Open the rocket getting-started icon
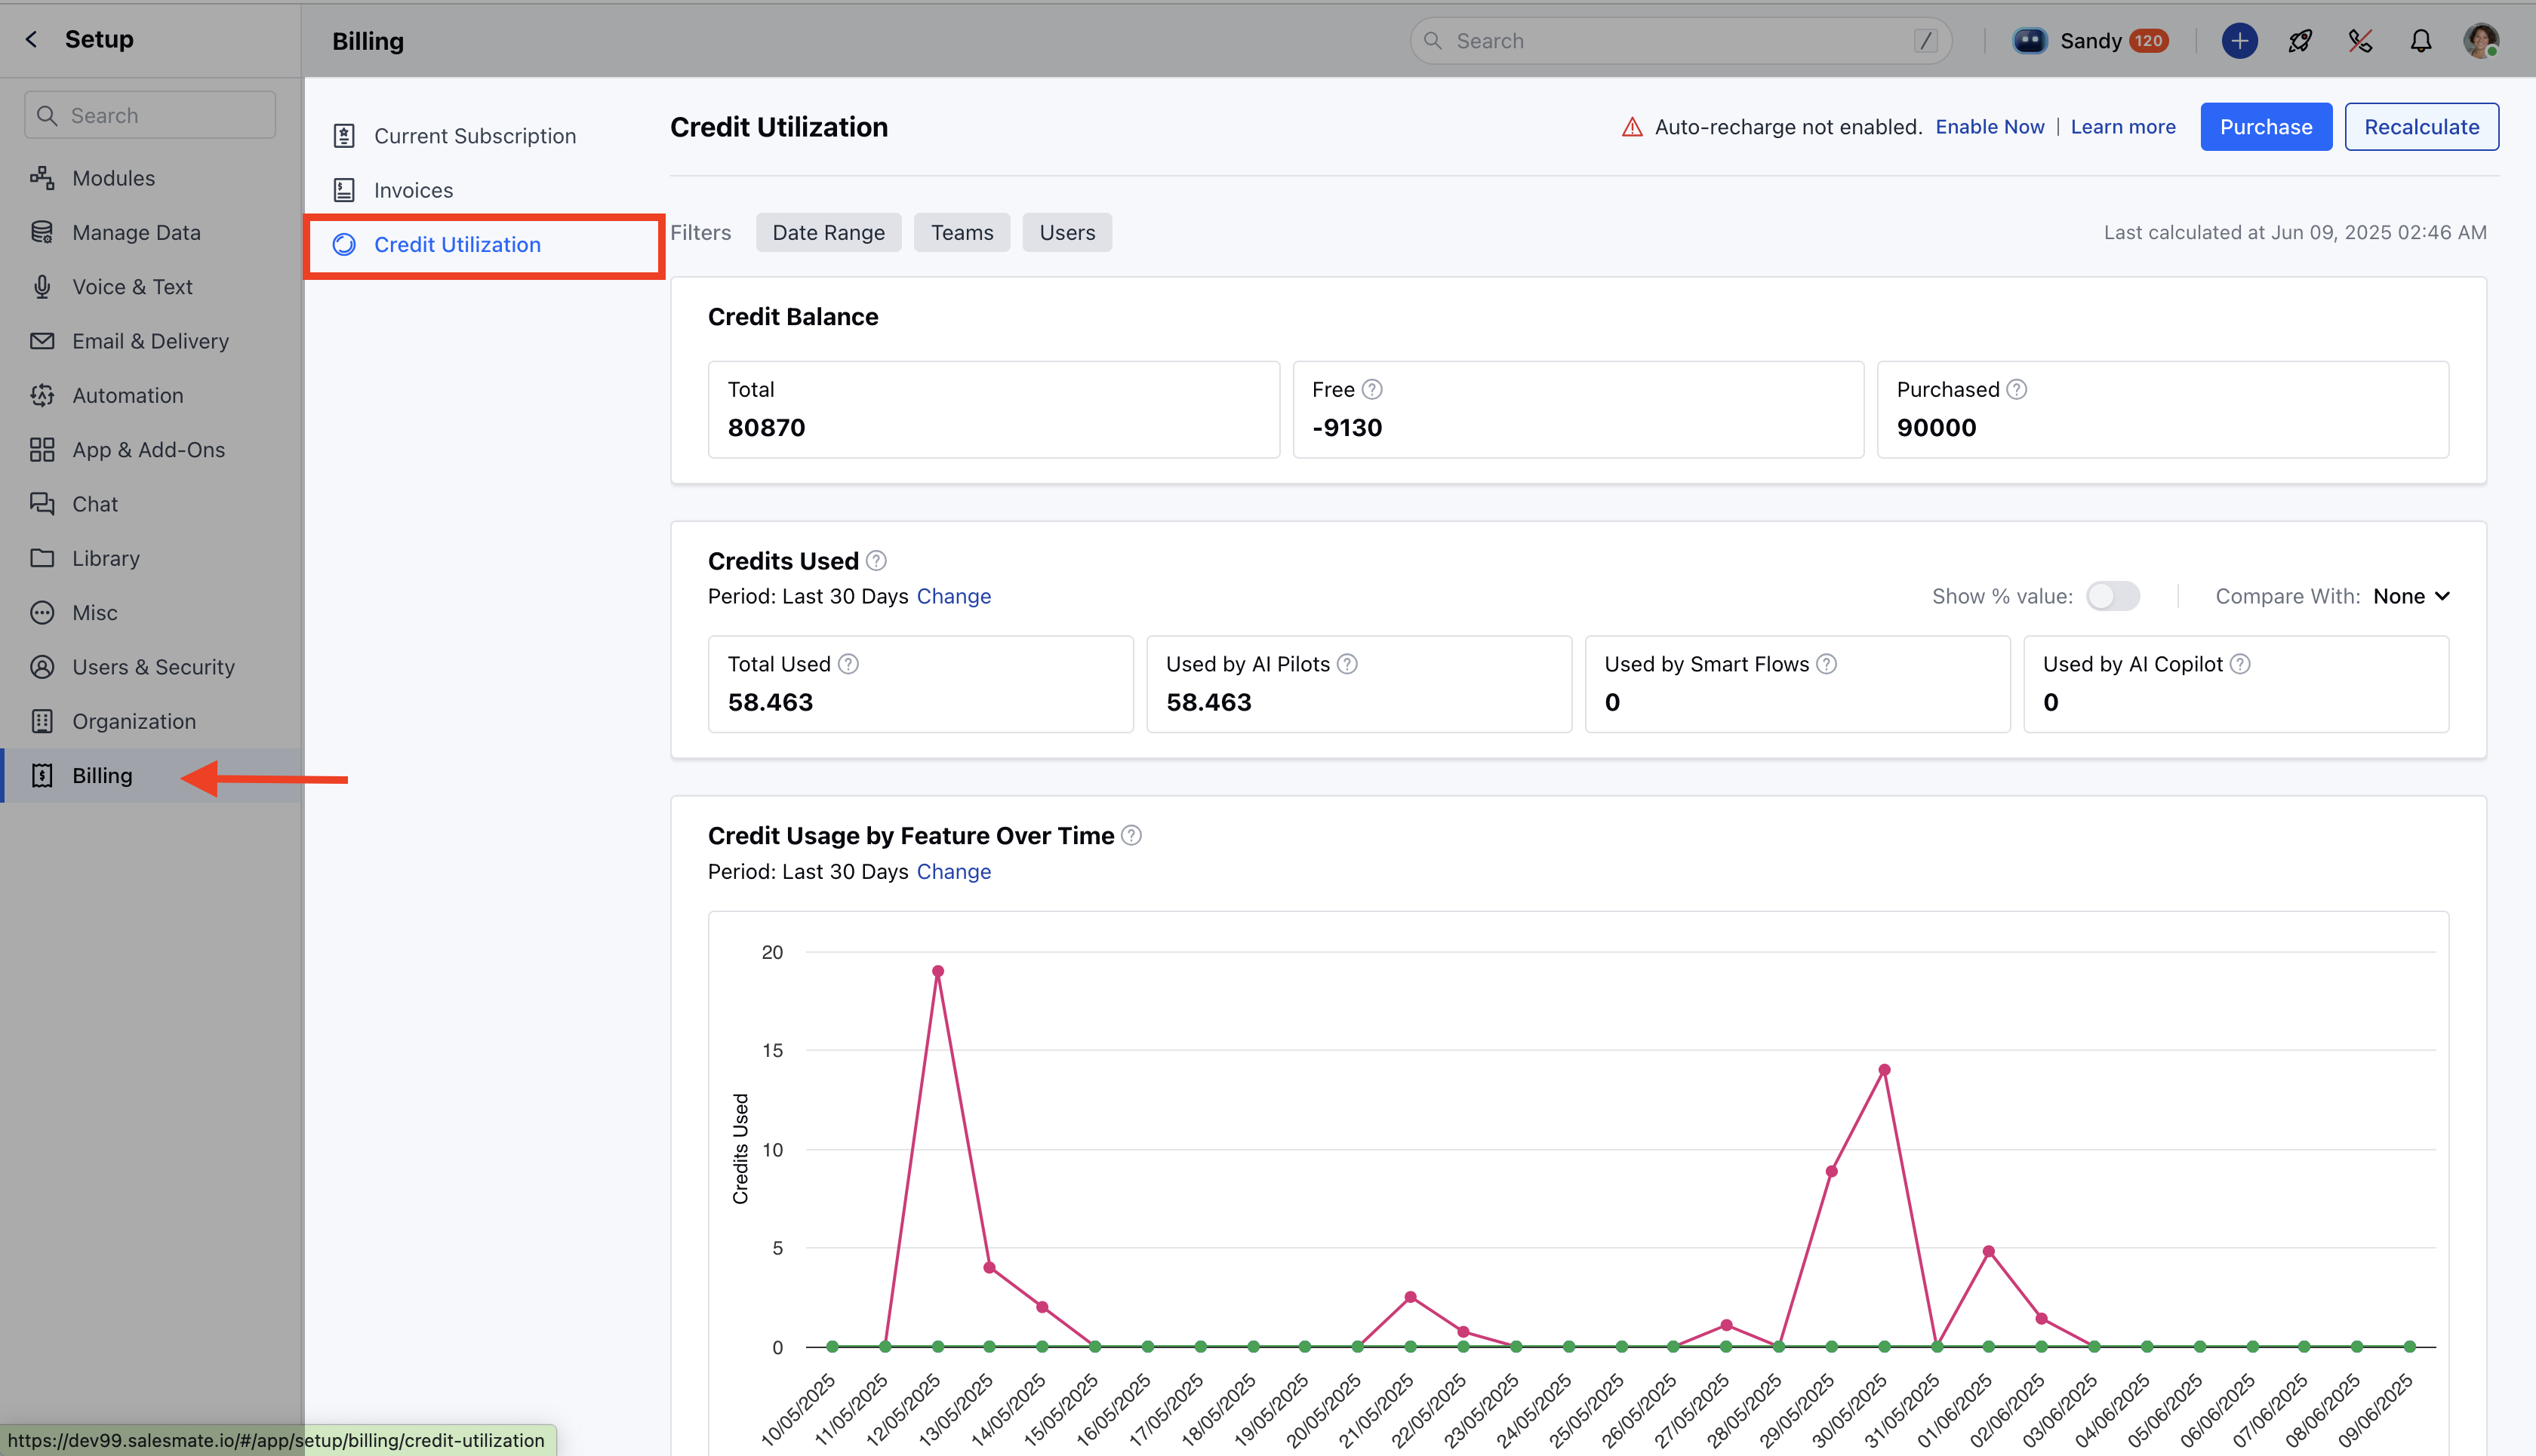 [2300, 41]
